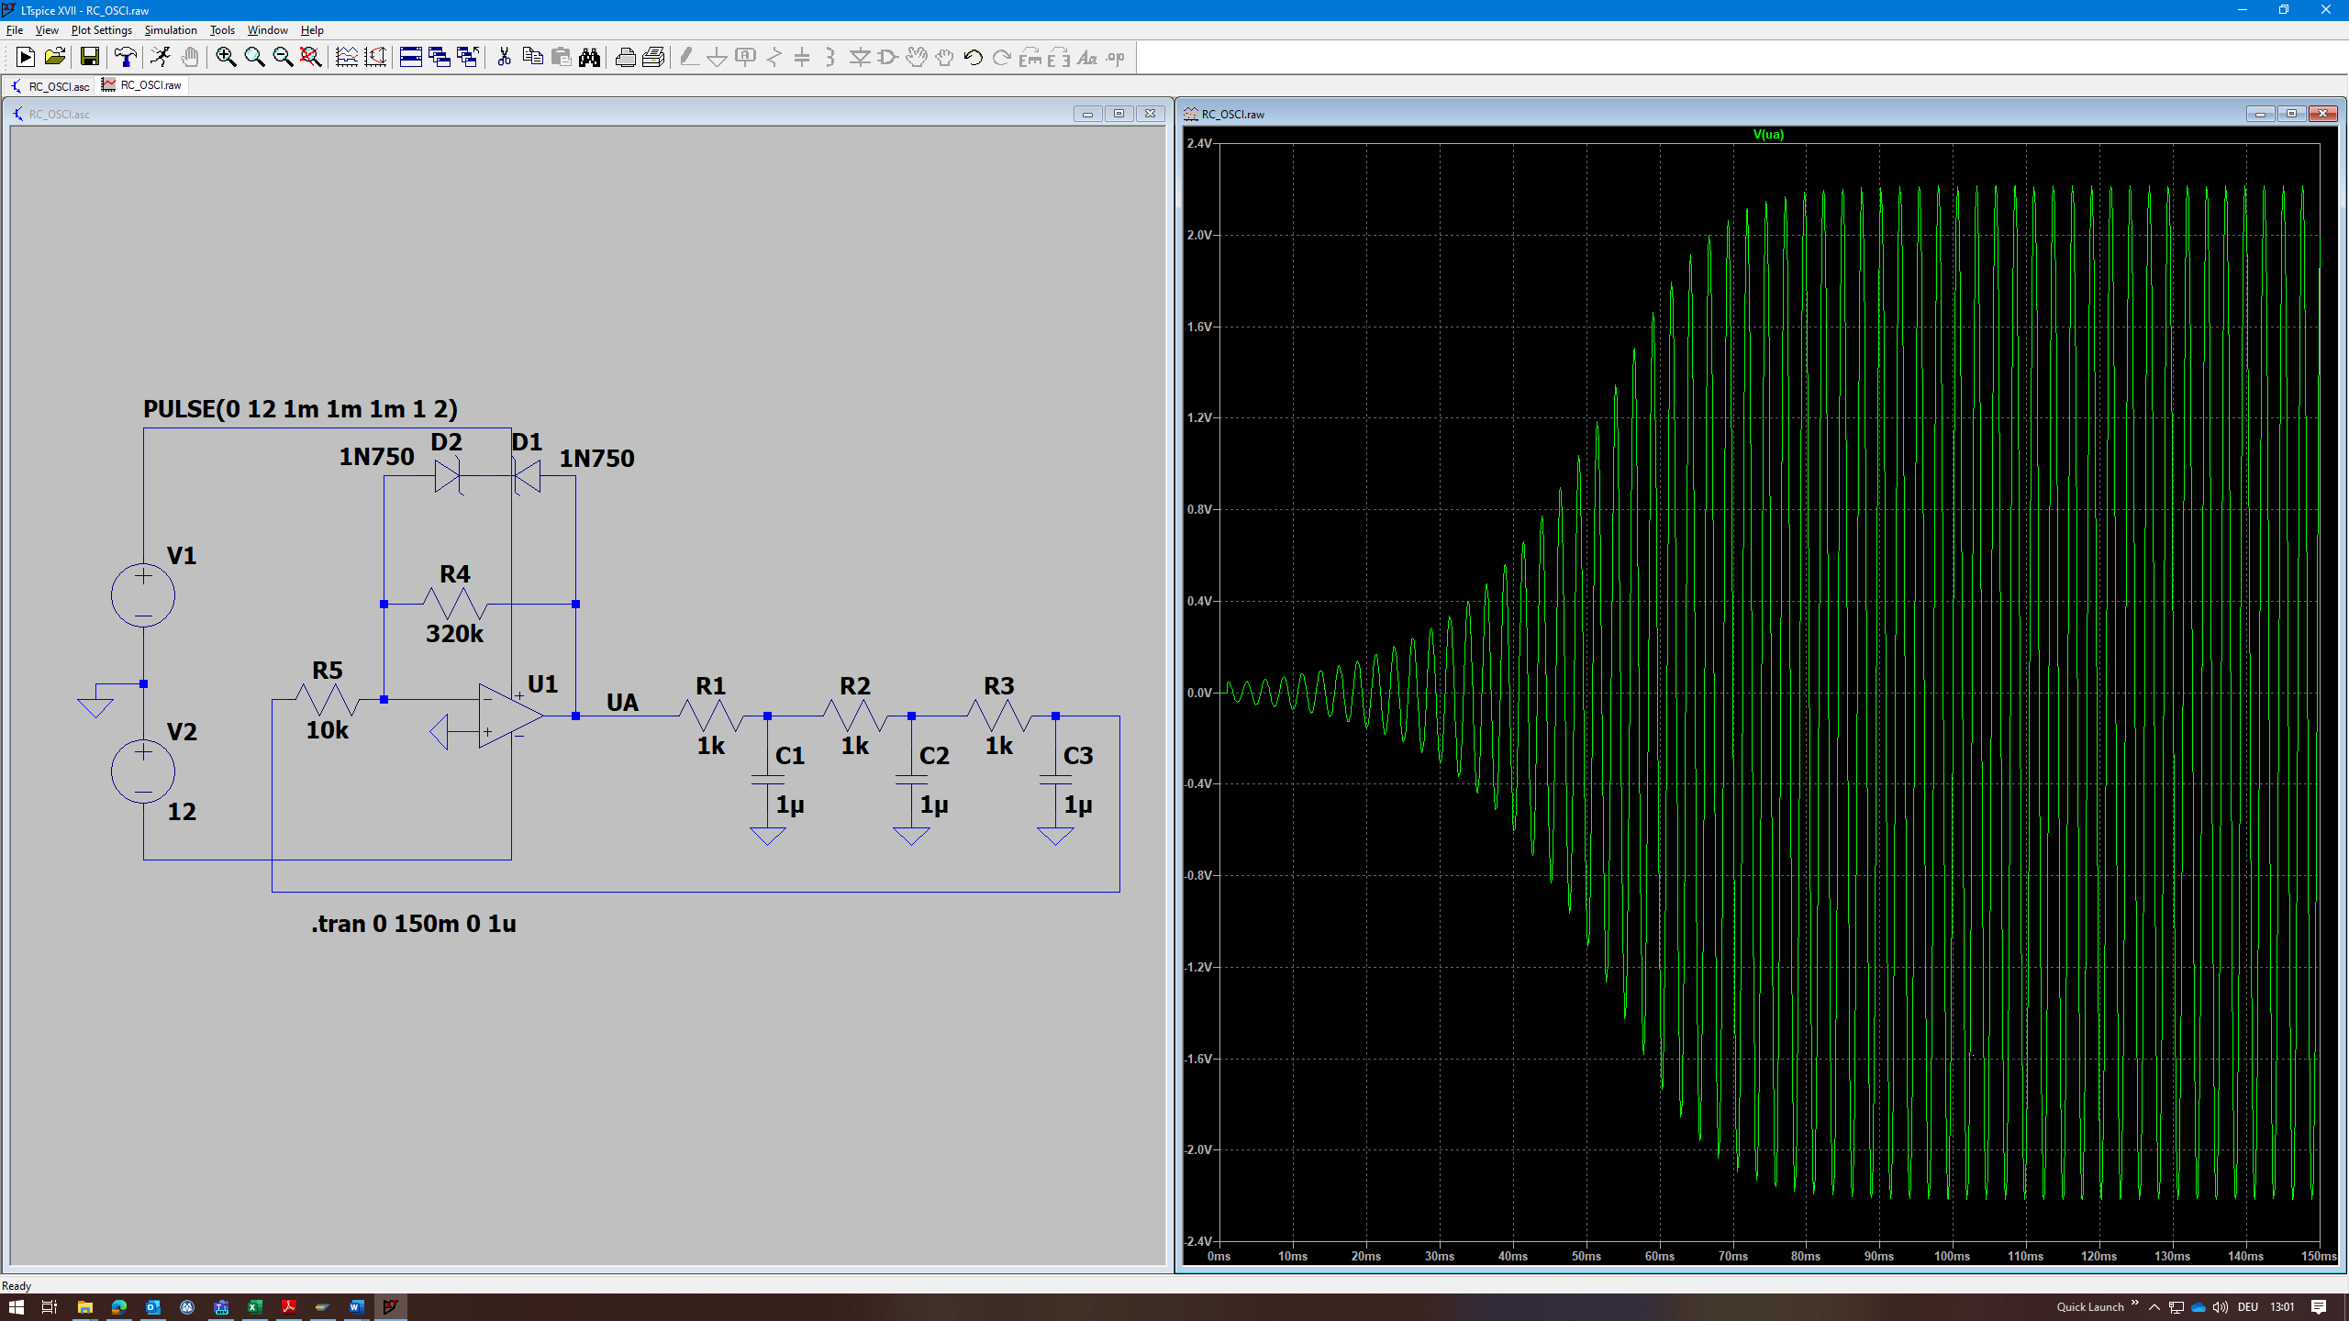Click the Windows Start button
The height and width of the screenshot is (1321, 2349).
(x=17, y=1306)
